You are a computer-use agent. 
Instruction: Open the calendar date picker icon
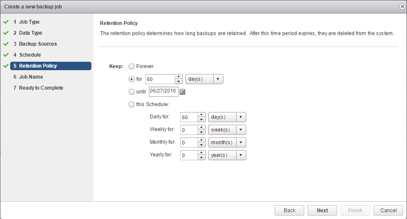[182, 92]
